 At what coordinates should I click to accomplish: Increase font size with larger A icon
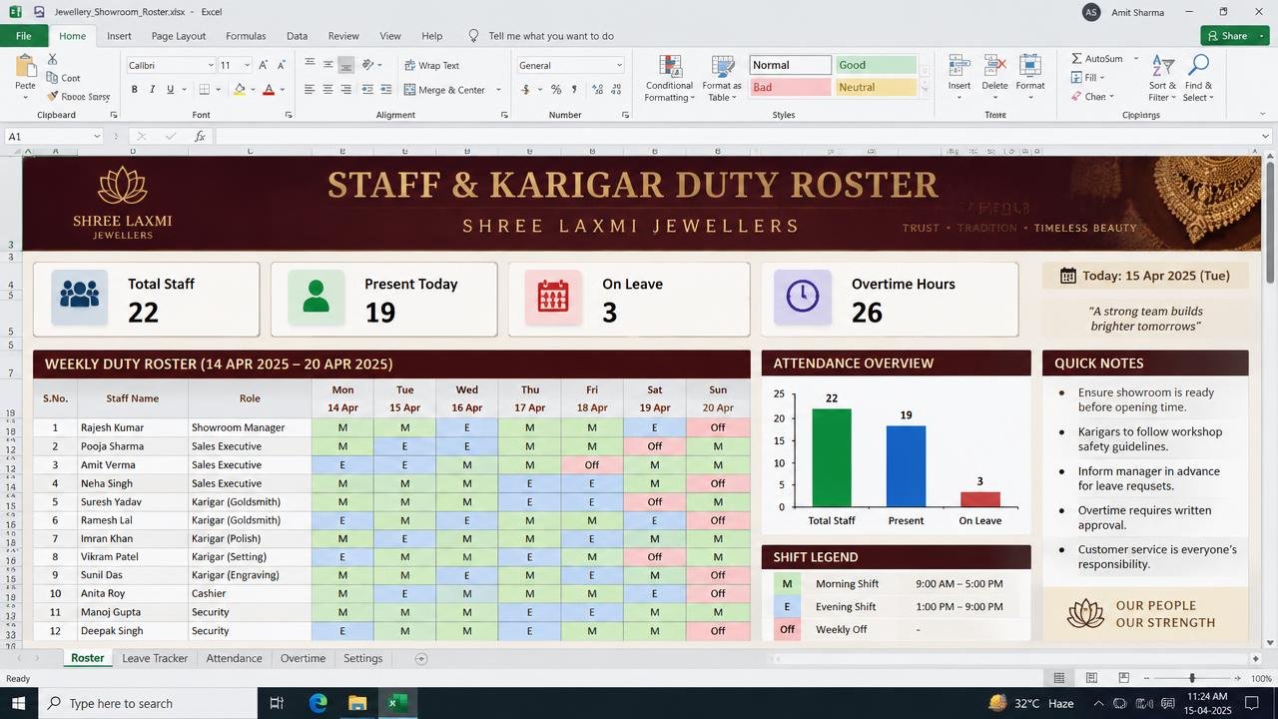click(x=264, y=65)
